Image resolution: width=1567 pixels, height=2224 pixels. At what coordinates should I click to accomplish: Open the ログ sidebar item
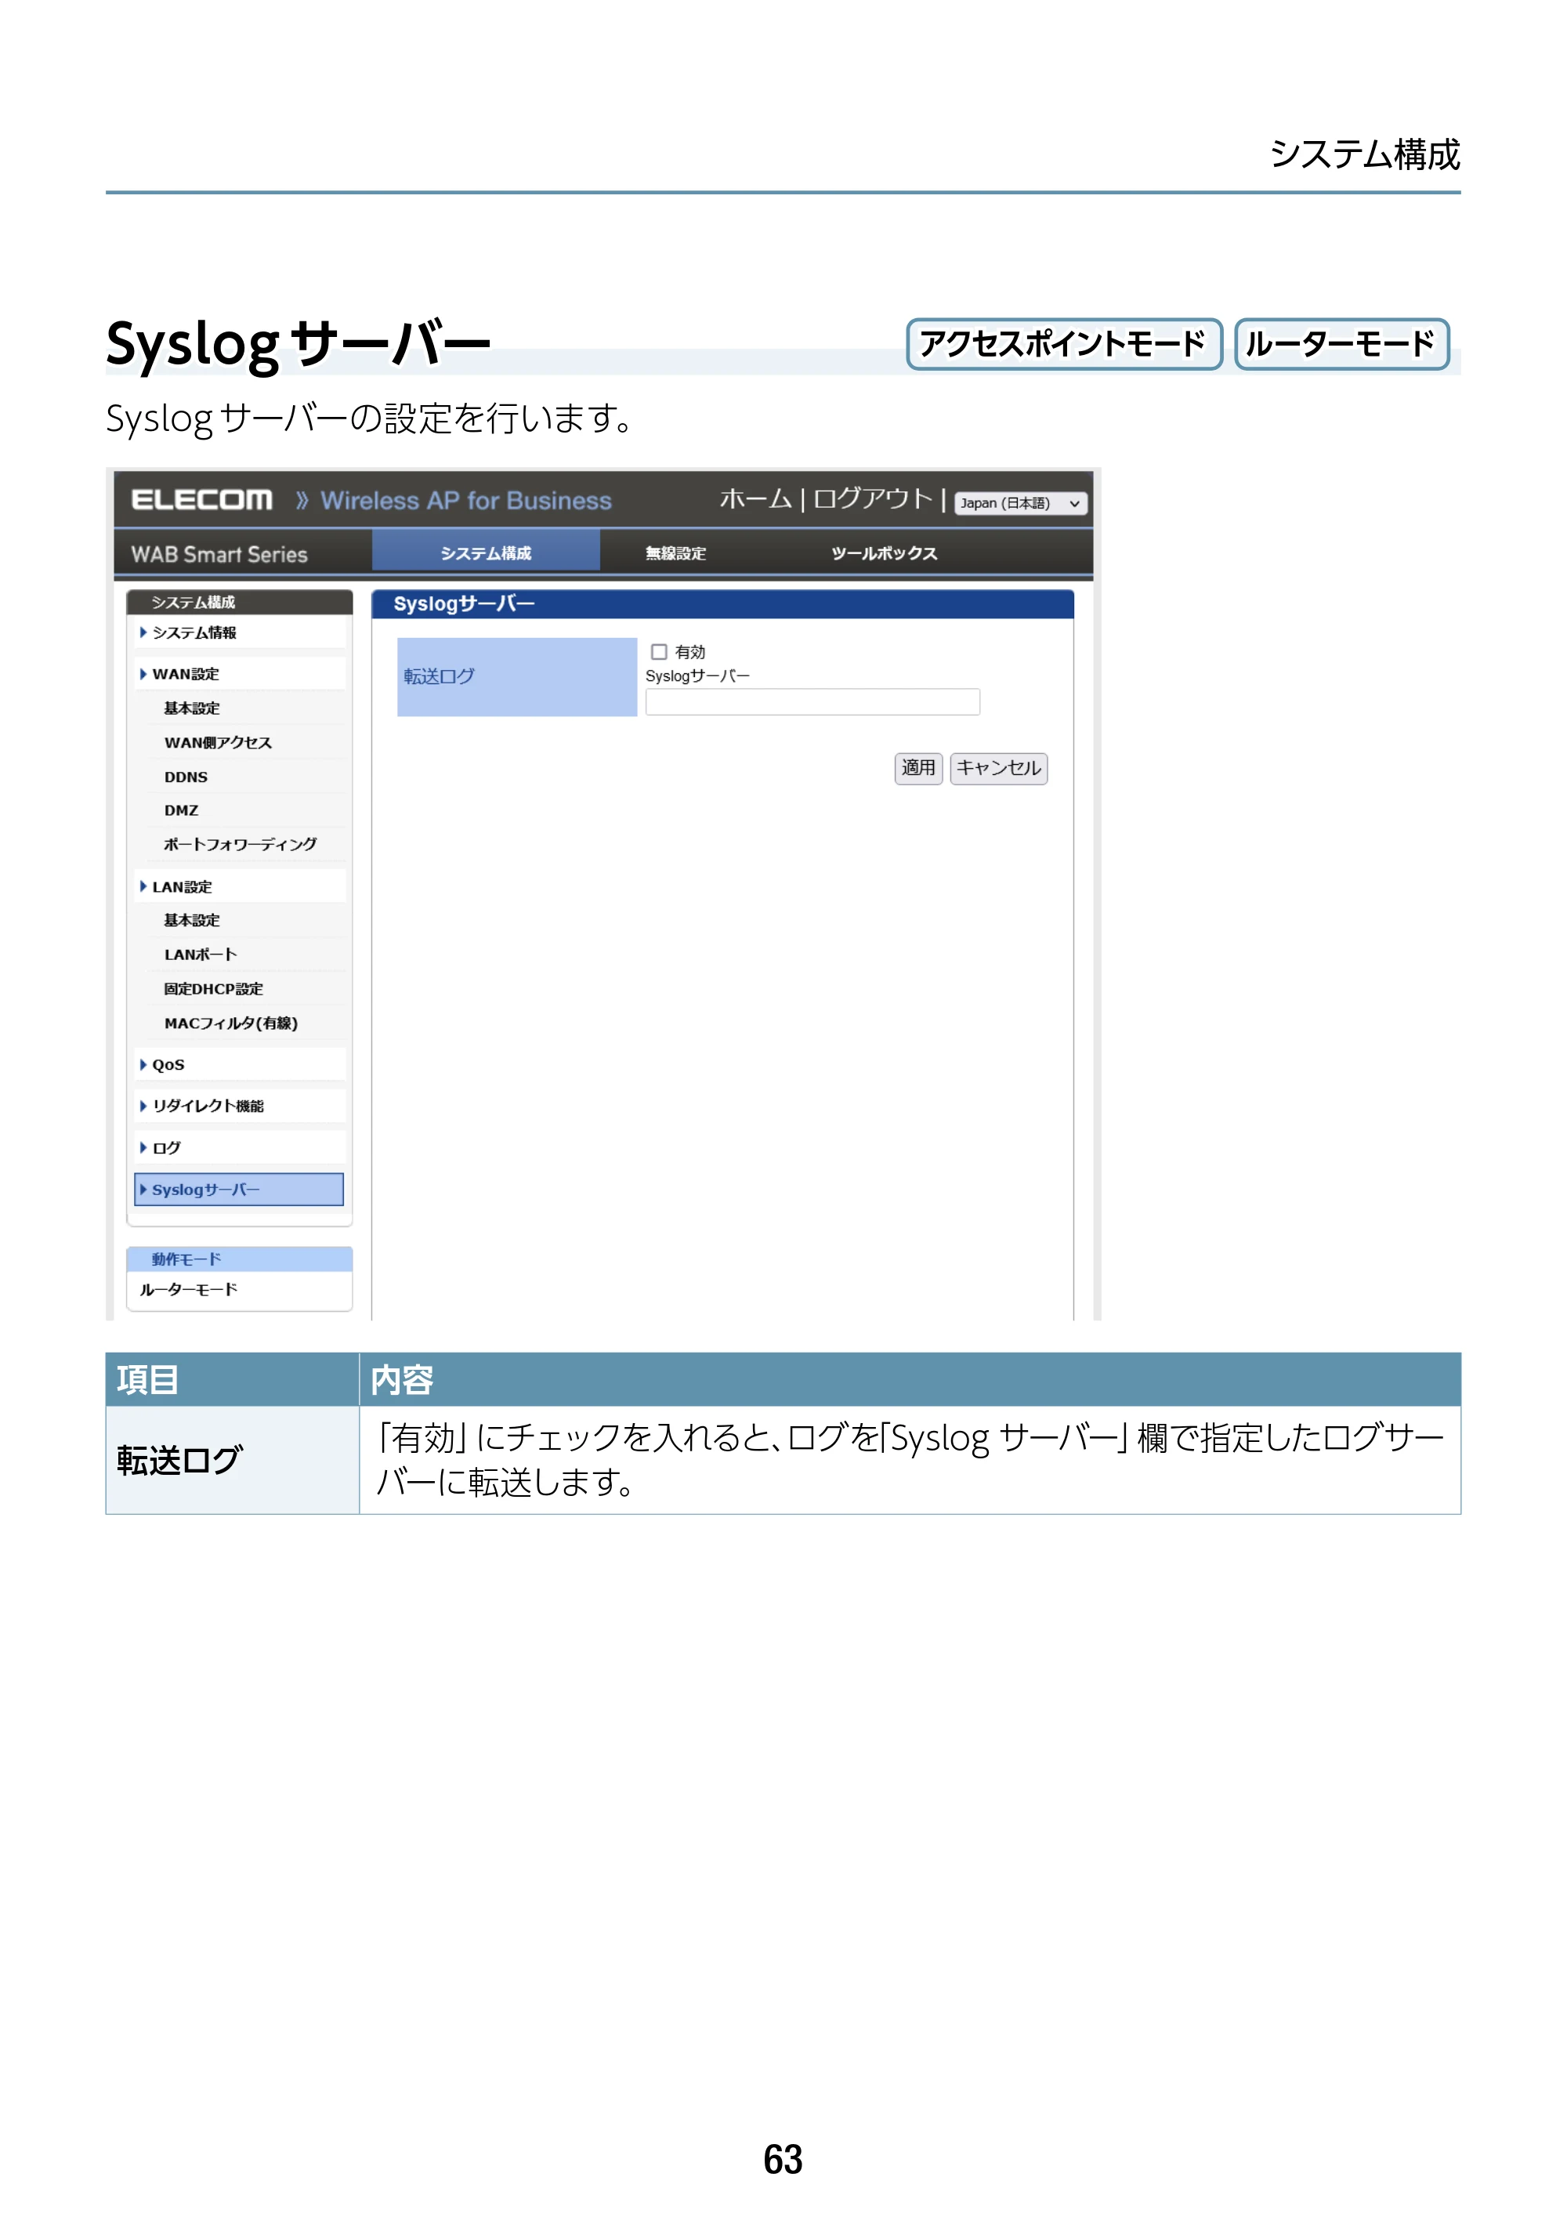[239, 1148]
